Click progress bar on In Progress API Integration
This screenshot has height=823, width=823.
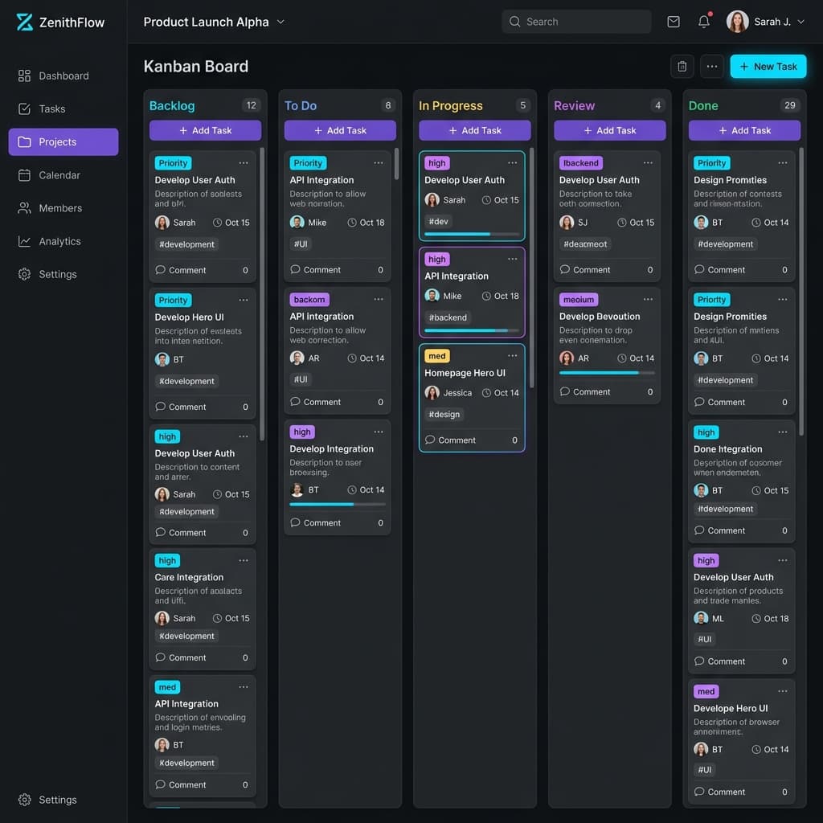click(x=472, y=330)
